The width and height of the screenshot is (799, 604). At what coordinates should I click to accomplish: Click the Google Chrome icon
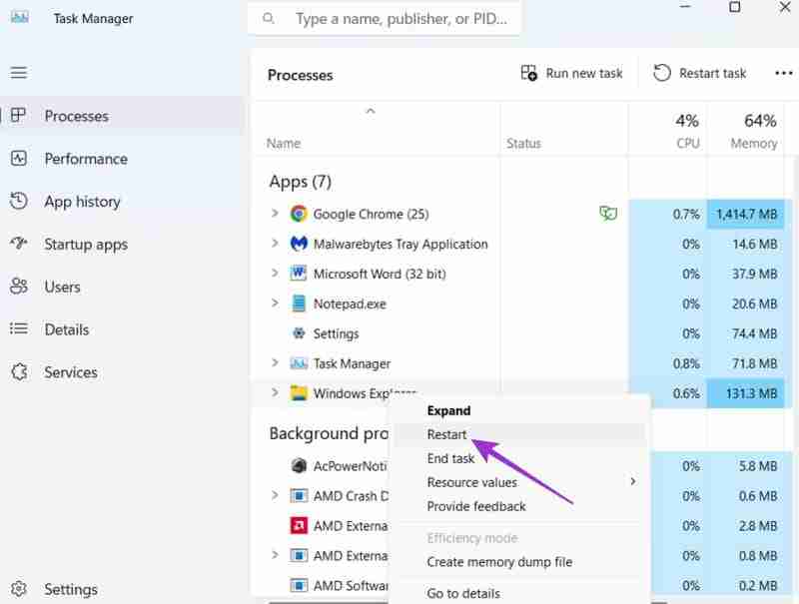point(299,214)
